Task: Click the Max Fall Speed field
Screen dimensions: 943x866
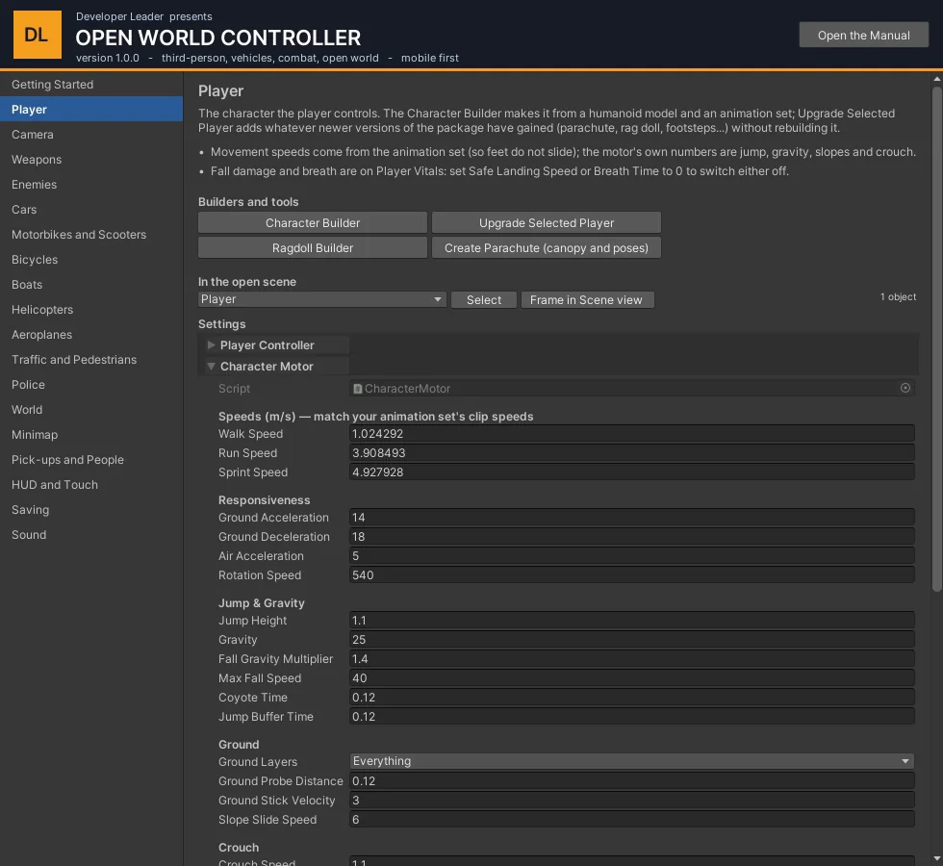Action: [631, 677]
